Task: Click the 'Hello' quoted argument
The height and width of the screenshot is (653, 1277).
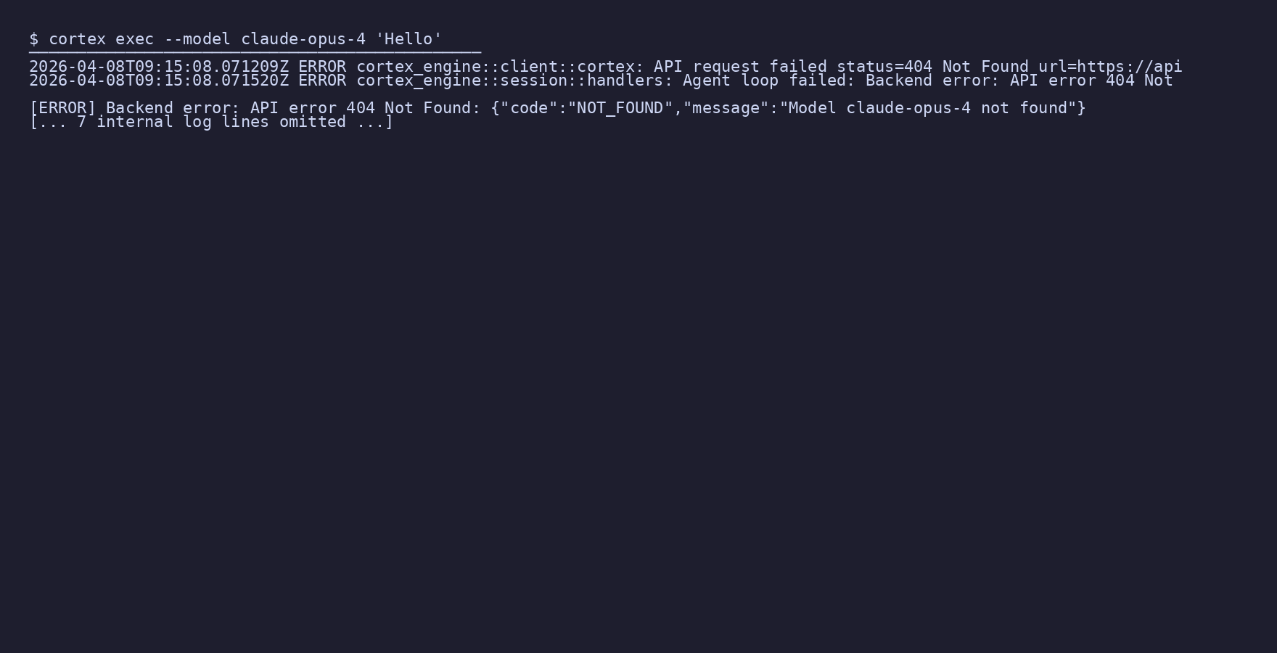Action: coord(408,39)
